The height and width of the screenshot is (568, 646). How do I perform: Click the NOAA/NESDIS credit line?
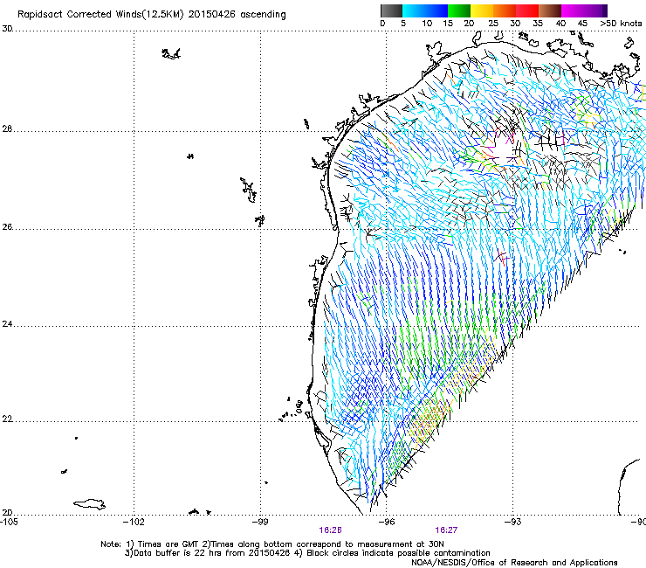click(x=514, y=563)
